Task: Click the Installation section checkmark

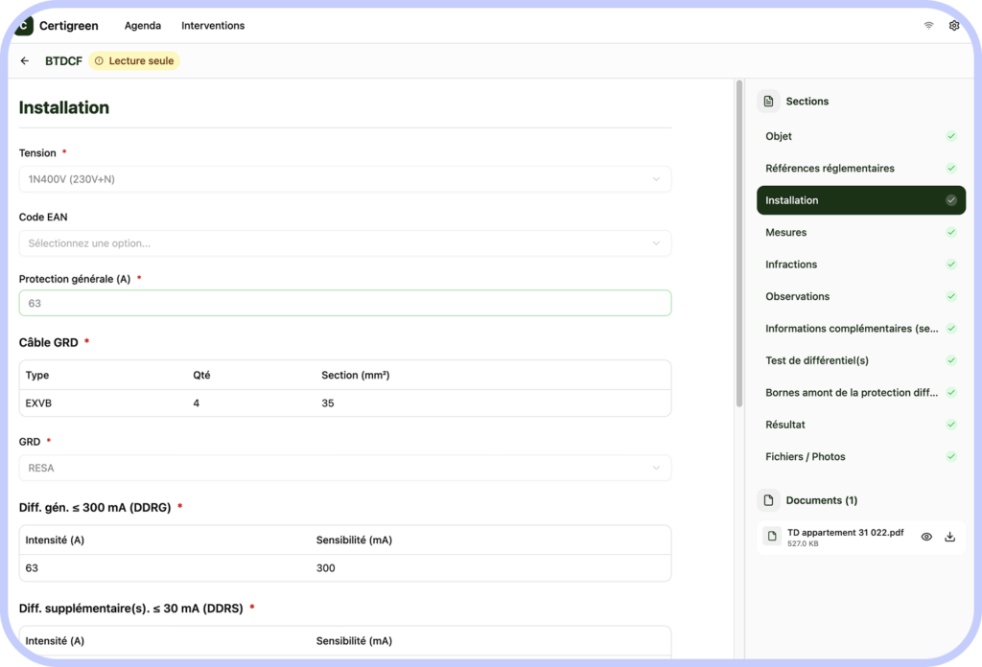Action: pos(951,200)
